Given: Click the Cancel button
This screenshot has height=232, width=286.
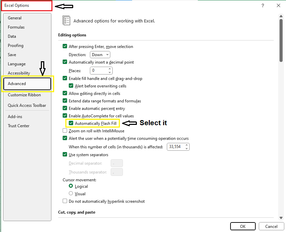Looking at the screenshot, I should pos(271,226).
